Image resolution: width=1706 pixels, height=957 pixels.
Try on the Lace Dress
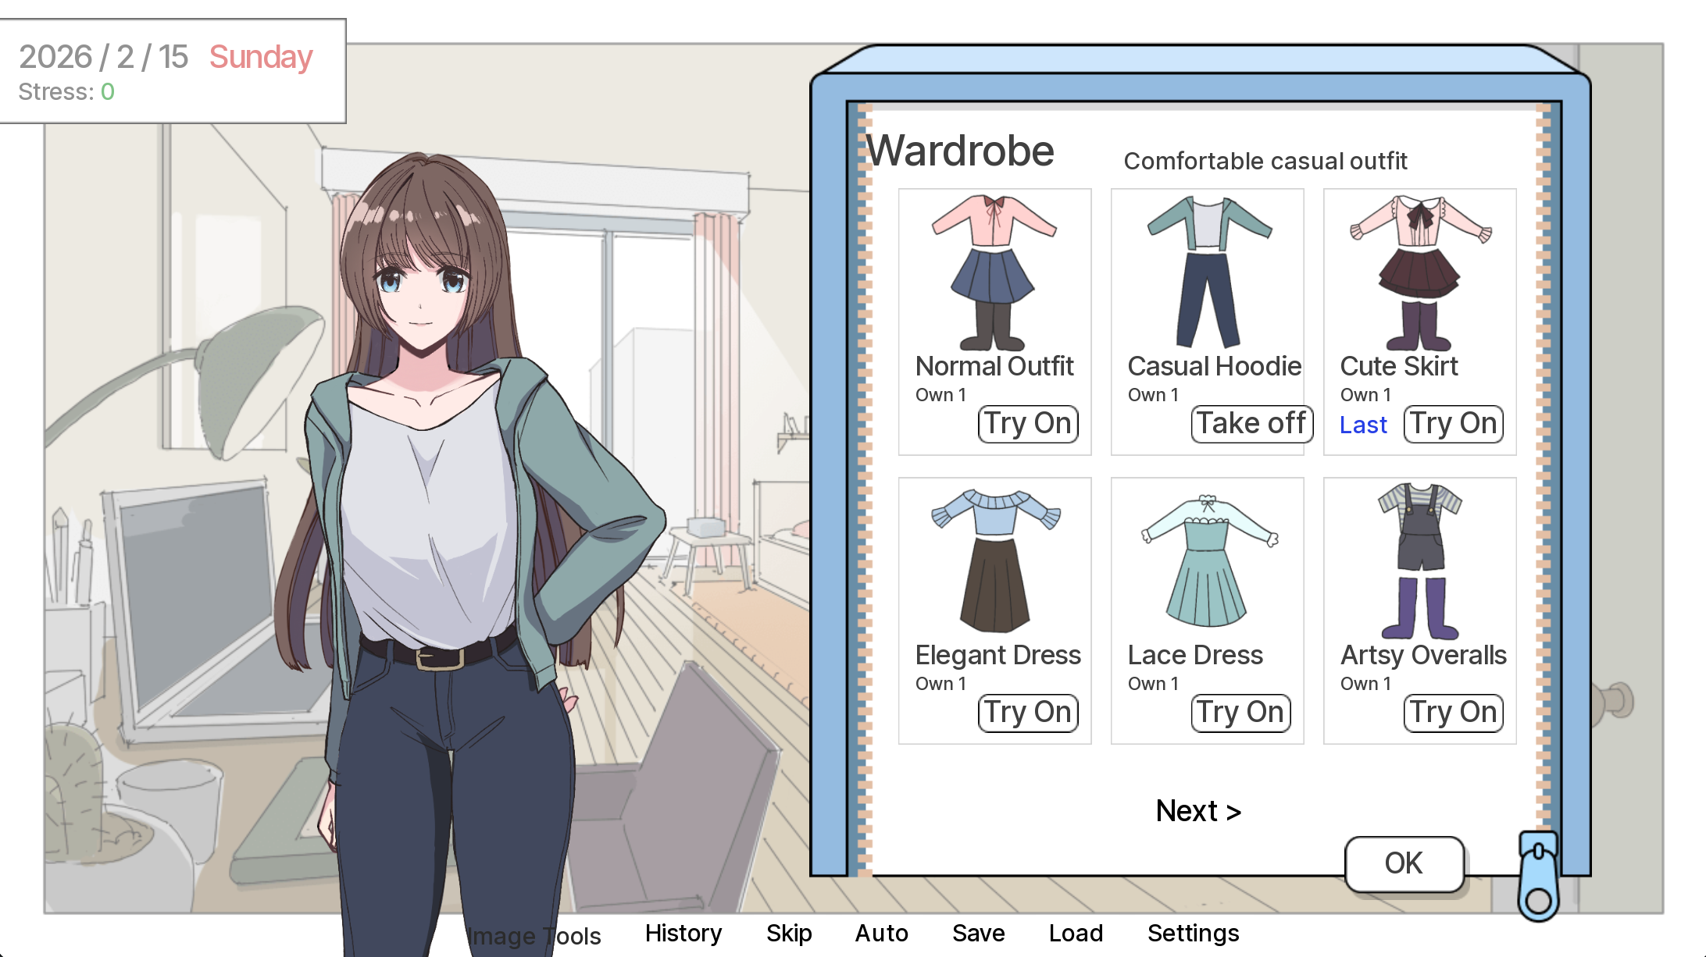tap(1240, 713)
